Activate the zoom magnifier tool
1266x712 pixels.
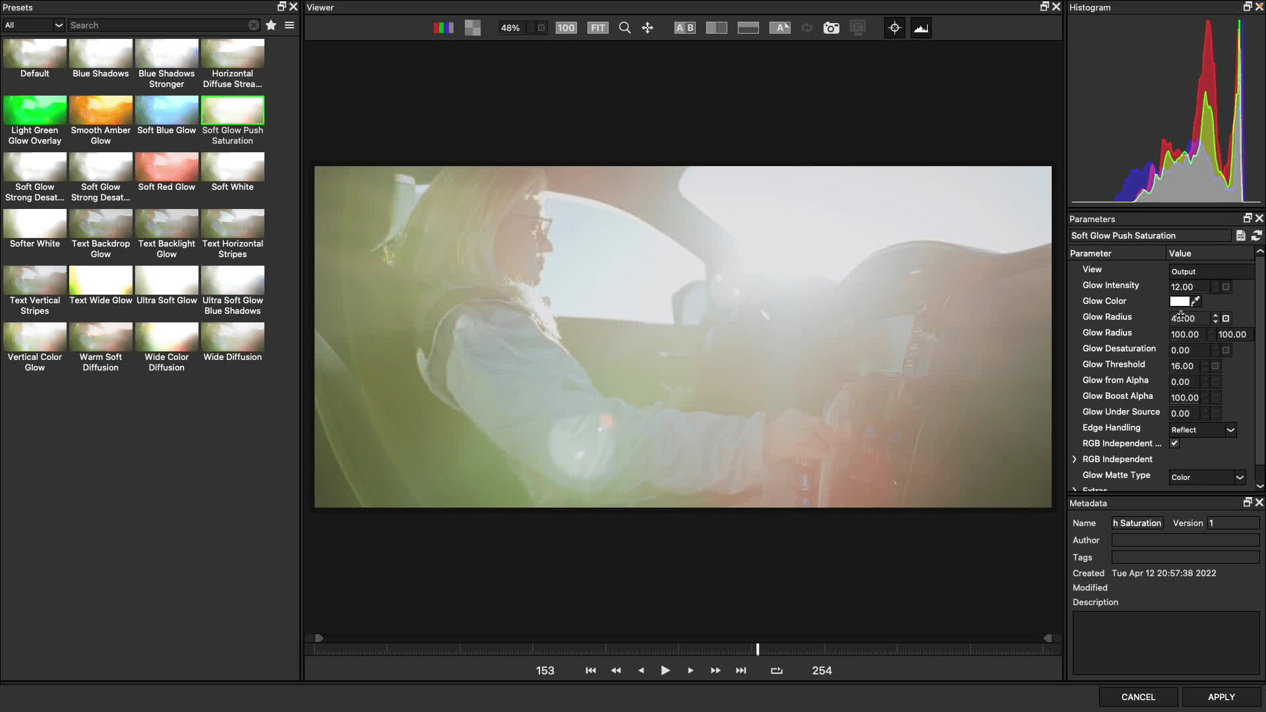click(624, 28)
